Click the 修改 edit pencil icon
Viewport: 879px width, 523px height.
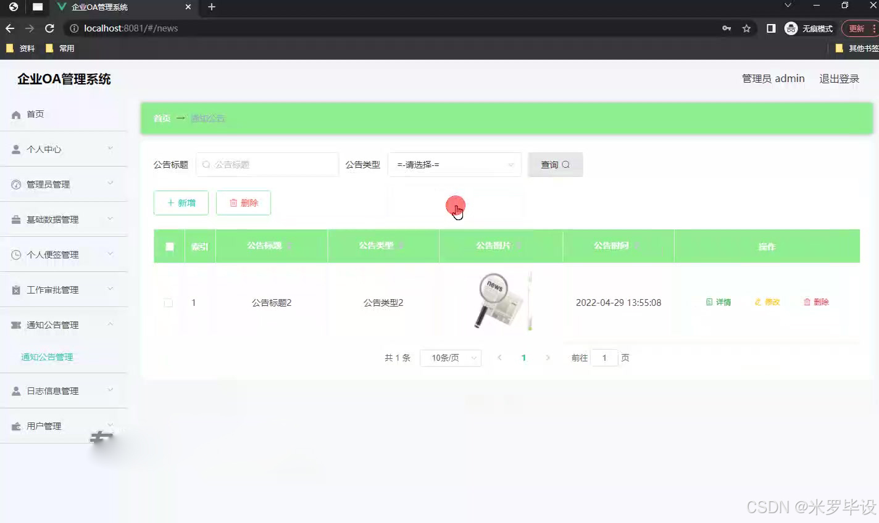[x=757, y=302]
